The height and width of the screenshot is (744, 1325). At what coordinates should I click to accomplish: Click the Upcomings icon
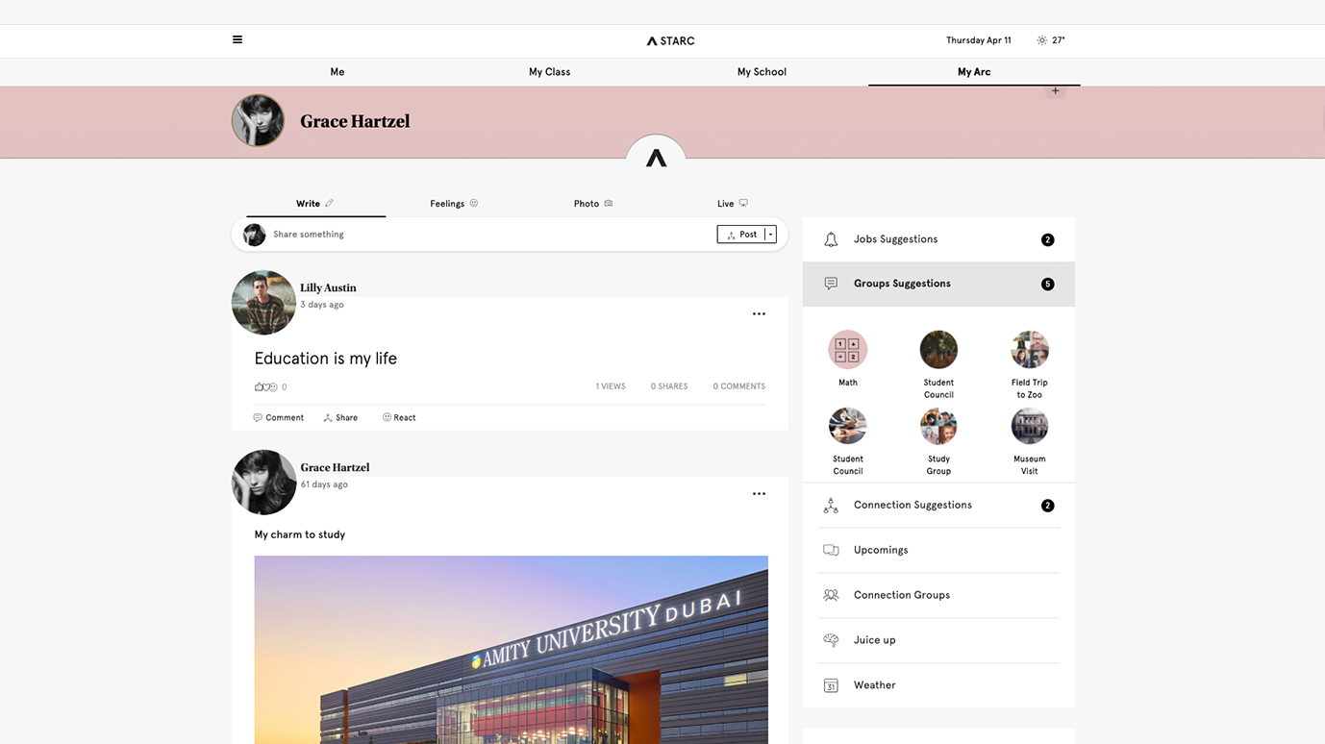(831, 551)
